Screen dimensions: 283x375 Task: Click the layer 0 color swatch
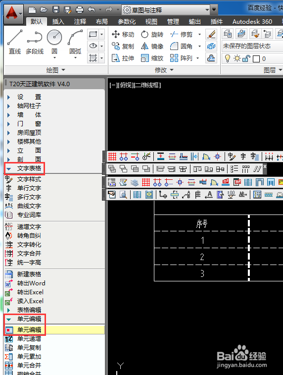click(256, 59)
